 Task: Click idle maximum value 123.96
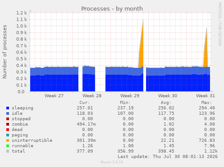tap(207, 113)
